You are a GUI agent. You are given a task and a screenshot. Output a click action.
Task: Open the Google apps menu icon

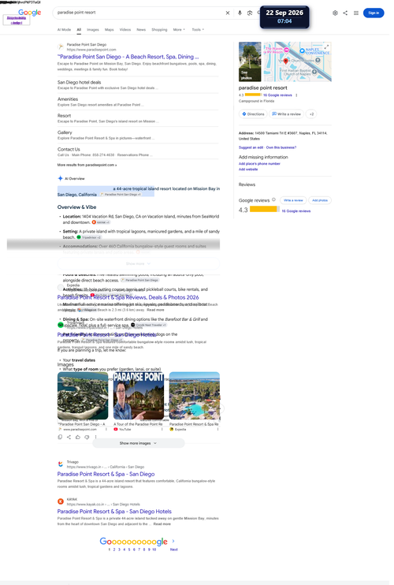[356, 13]
